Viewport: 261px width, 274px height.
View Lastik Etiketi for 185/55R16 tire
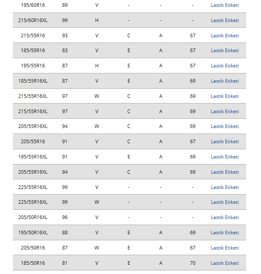[x=224, y=51]
